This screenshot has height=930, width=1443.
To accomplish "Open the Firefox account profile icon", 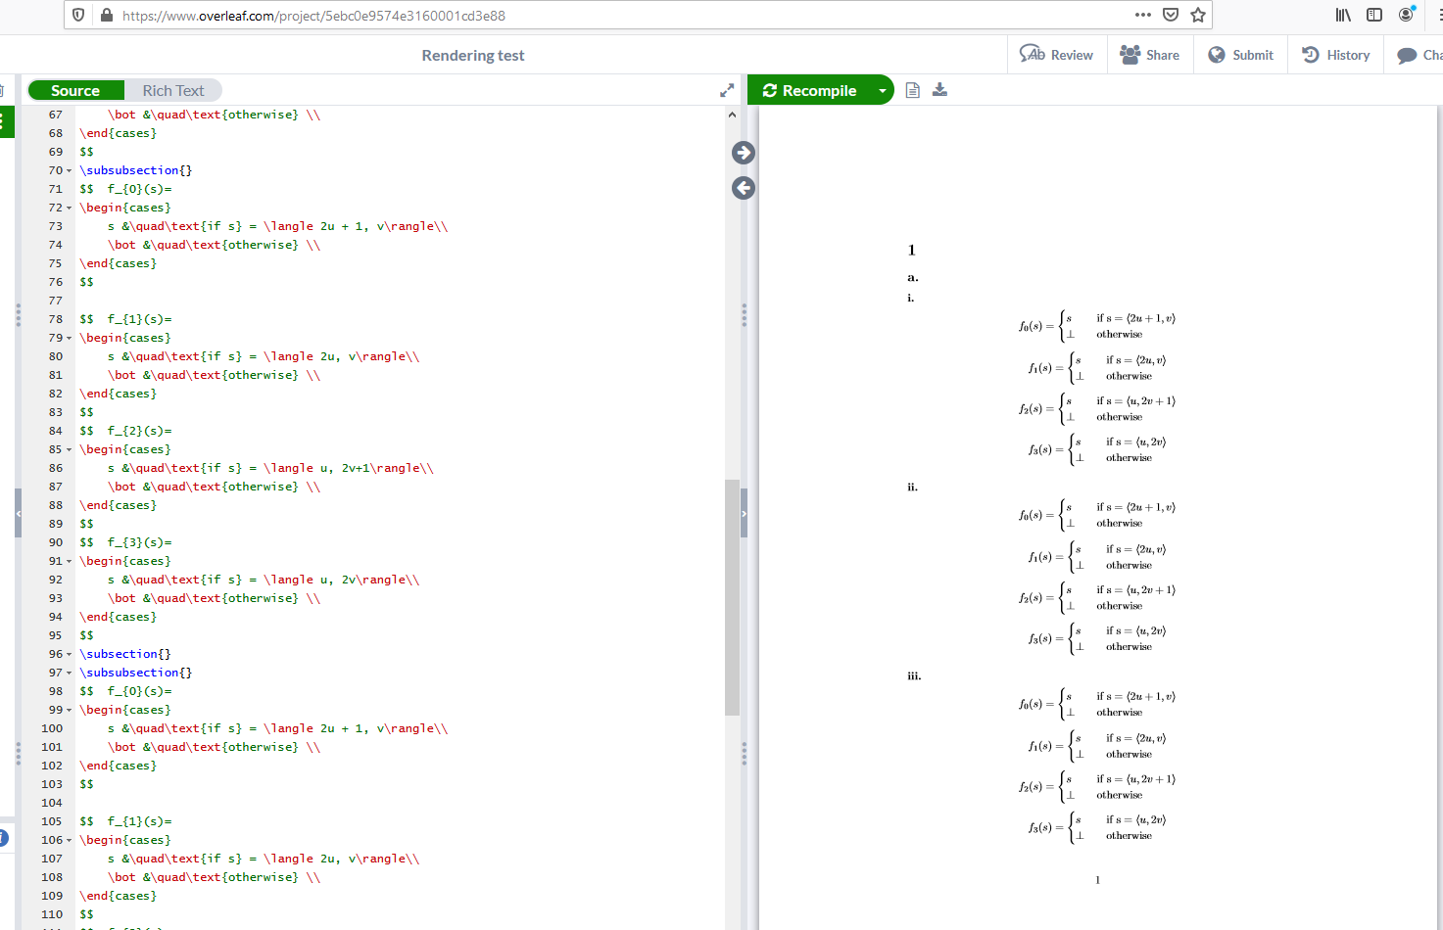I will [1407, 15].
